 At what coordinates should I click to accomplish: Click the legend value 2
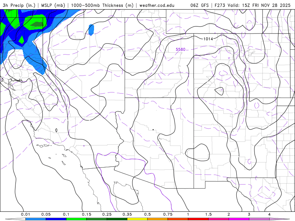229,214
